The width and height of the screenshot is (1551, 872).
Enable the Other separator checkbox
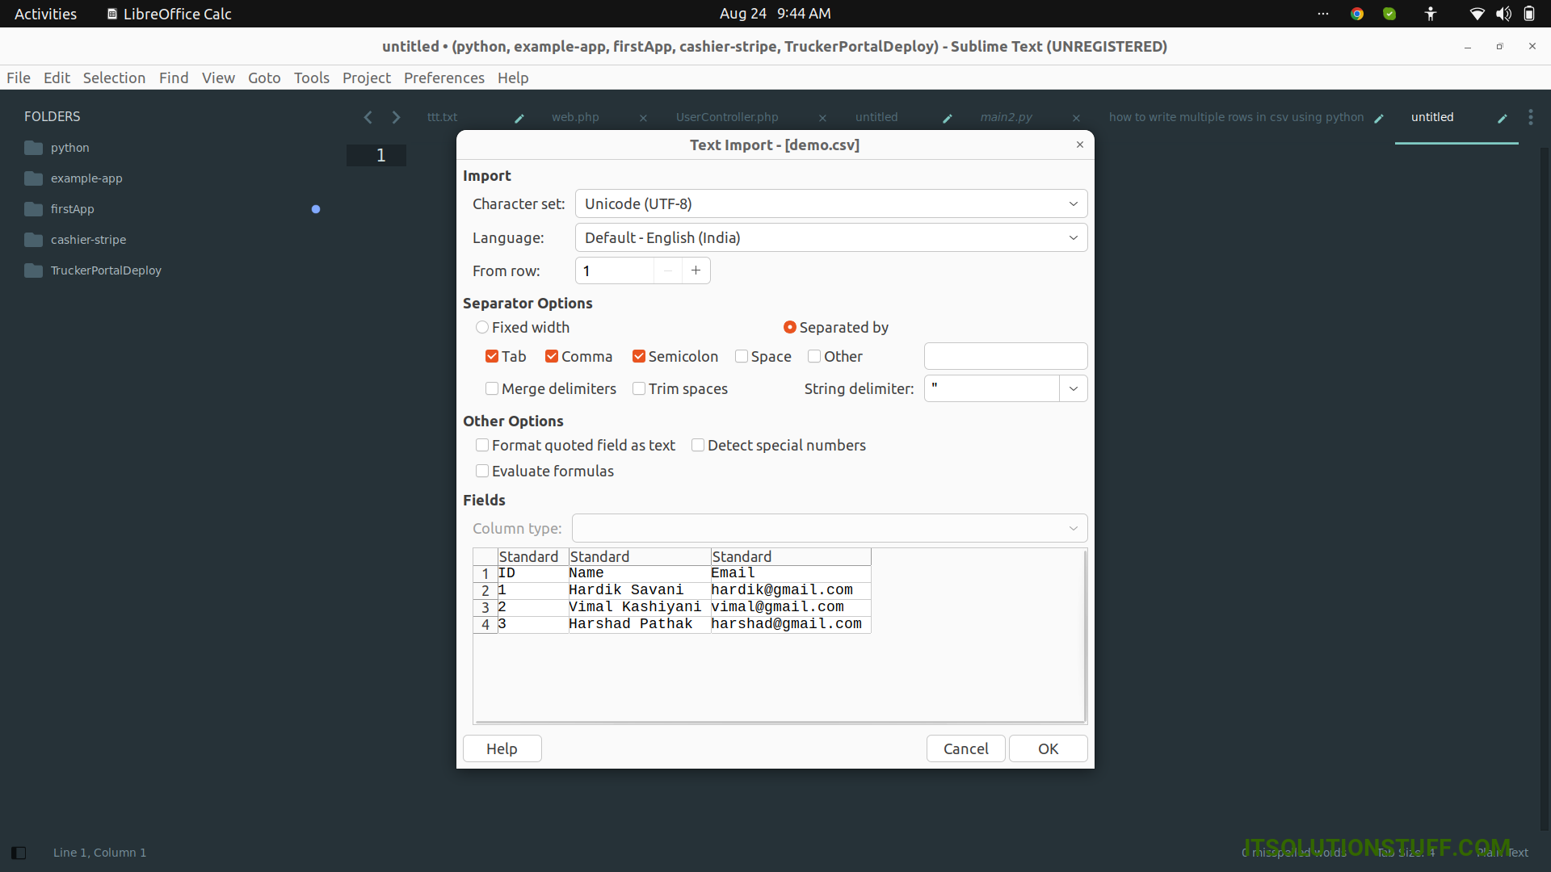click(814, 356)
